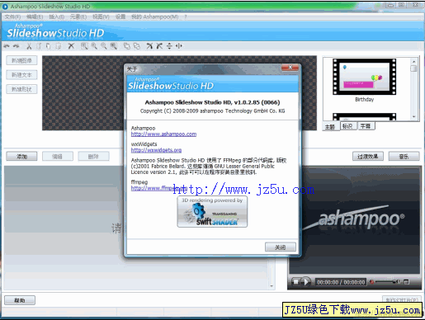425x320 pixels.
Task: Click the new image button in left panel
Action: 21,60
